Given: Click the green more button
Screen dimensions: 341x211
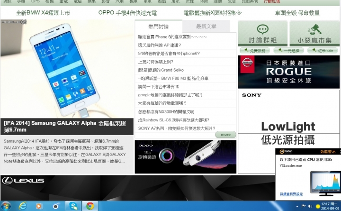Looking at the screenshot, I should [225, 135].
